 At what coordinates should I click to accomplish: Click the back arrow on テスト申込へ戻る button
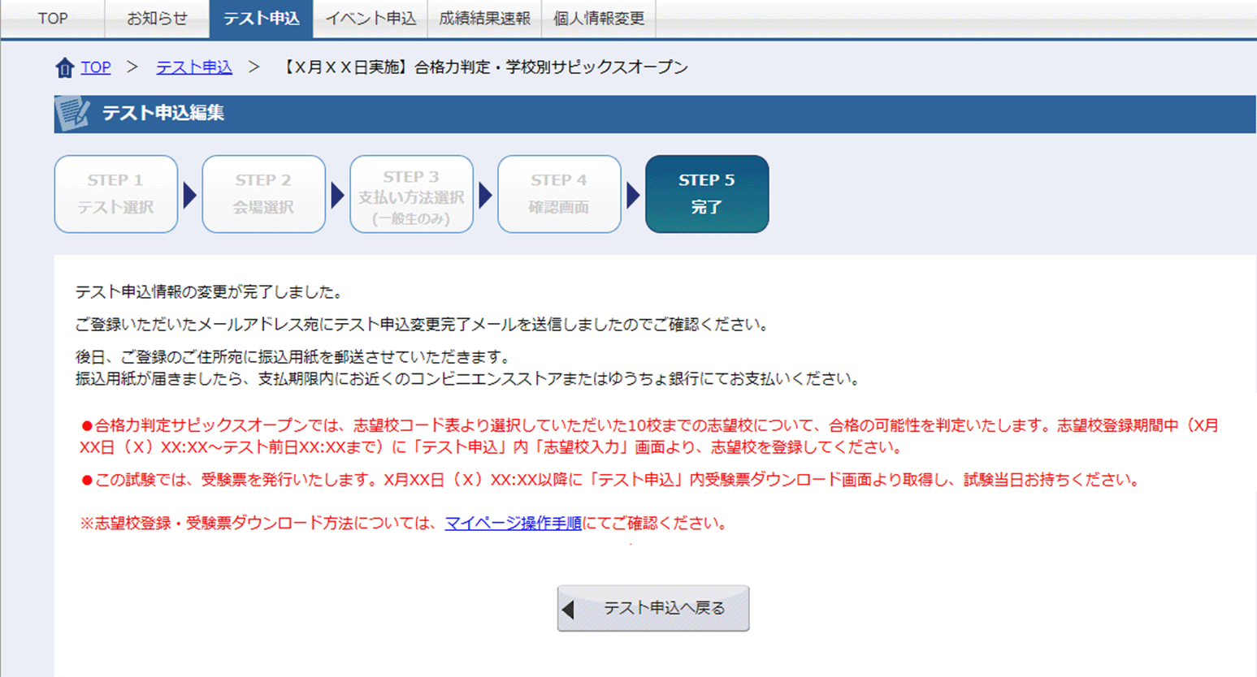pos(569,609)
